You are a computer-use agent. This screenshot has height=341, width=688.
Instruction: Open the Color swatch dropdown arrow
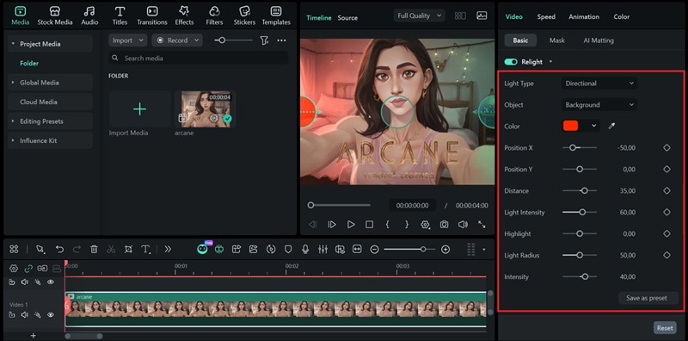pyautogui.click(x=593, y=126)
